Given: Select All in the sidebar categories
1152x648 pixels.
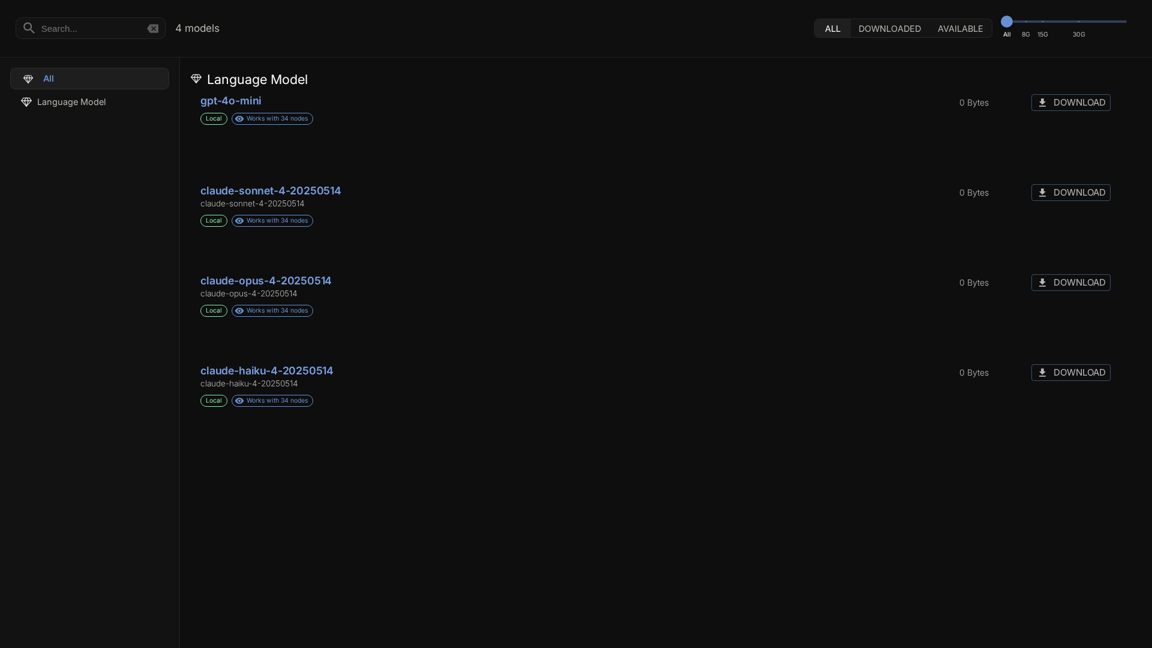Looking at the screenshot, I should coord(89,79).
